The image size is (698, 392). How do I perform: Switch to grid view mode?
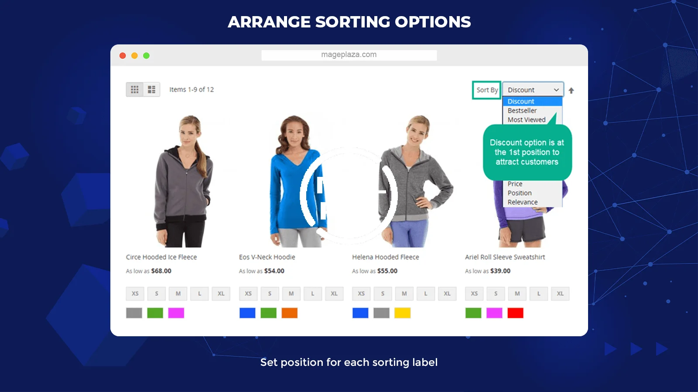coord(135,89)
